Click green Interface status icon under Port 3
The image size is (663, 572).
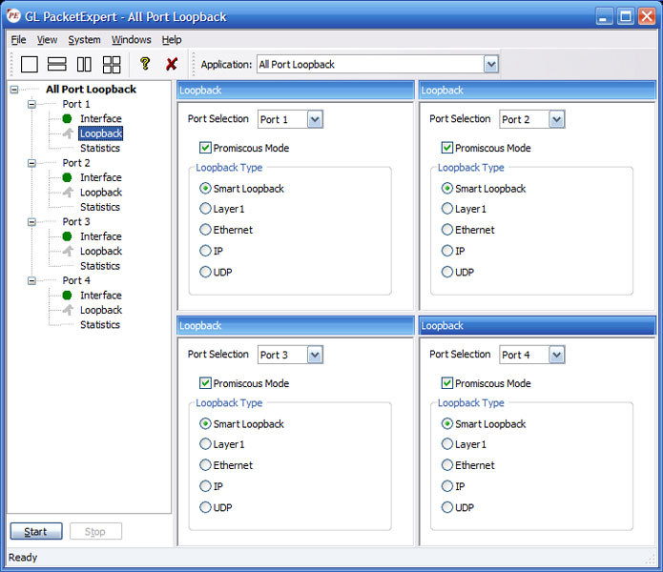67,236
